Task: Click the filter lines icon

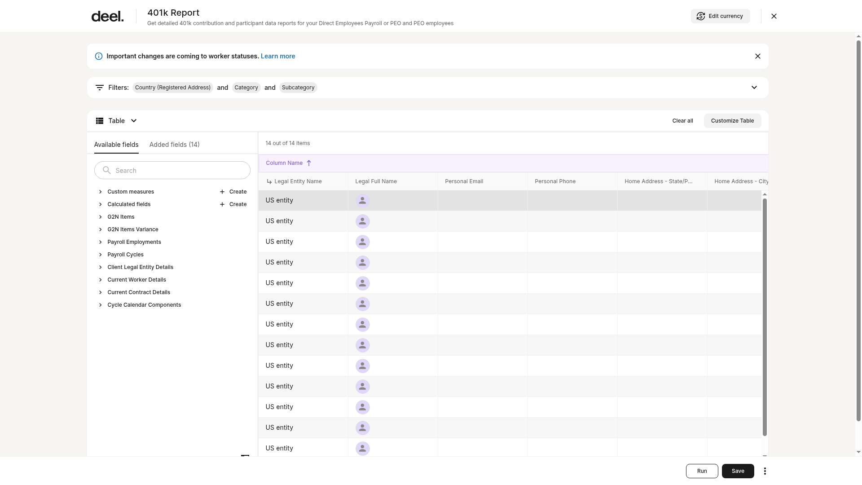Action: coord(100,88)
